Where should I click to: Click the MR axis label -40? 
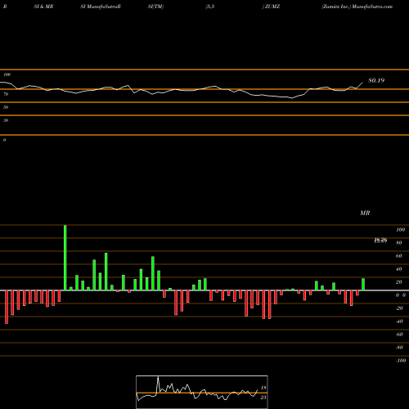click(x=399, y=321)
